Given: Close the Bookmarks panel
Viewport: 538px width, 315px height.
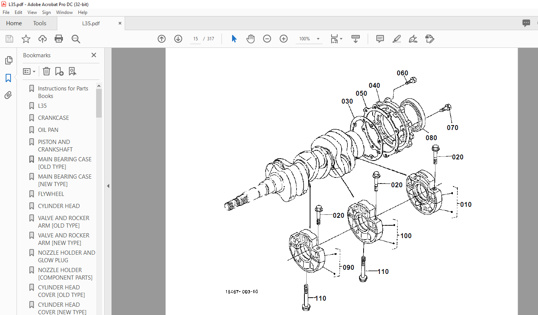Looking at the screenshot, I should pyautogui.click(x=94, y=55).
